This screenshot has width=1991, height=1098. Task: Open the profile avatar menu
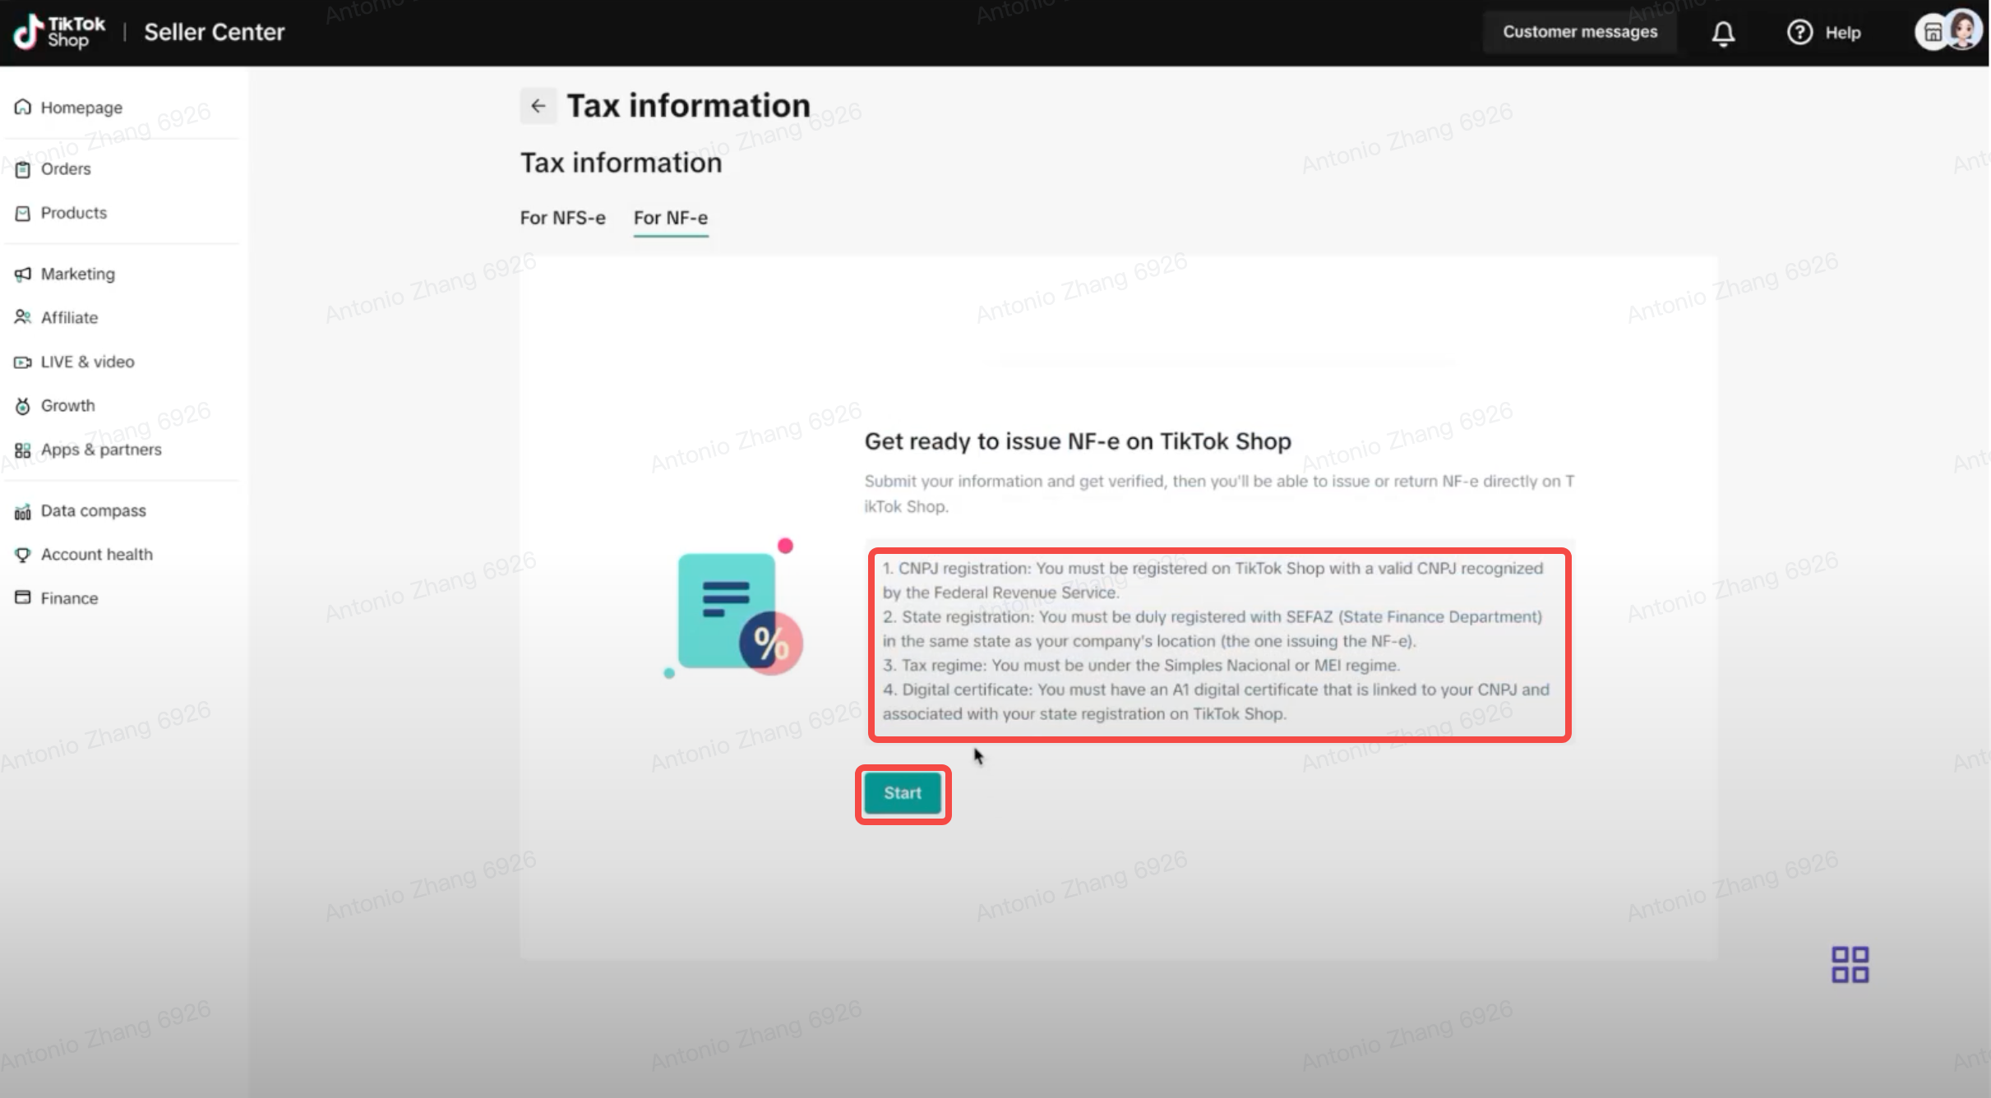point(1964,30)
